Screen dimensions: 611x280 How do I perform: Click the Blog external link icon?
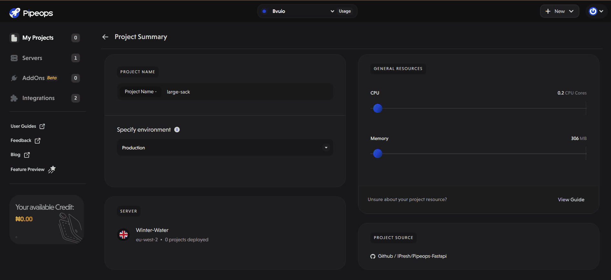click(27, 155)
